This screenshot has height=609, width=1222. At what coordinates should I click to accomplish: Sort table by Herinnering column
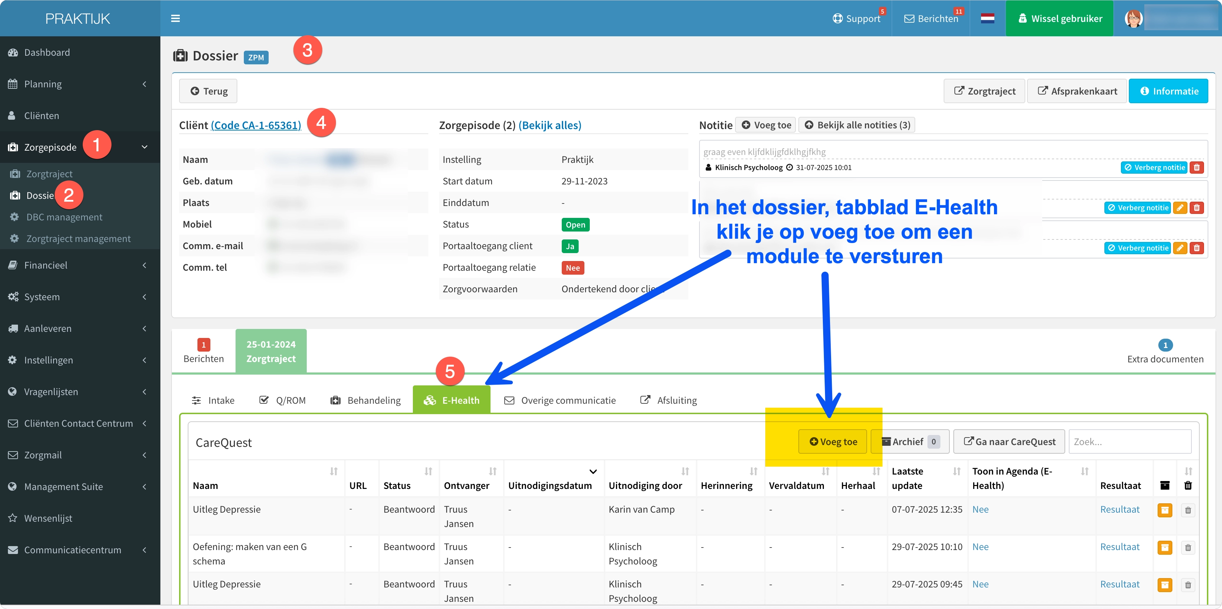(x=753, y=471)
